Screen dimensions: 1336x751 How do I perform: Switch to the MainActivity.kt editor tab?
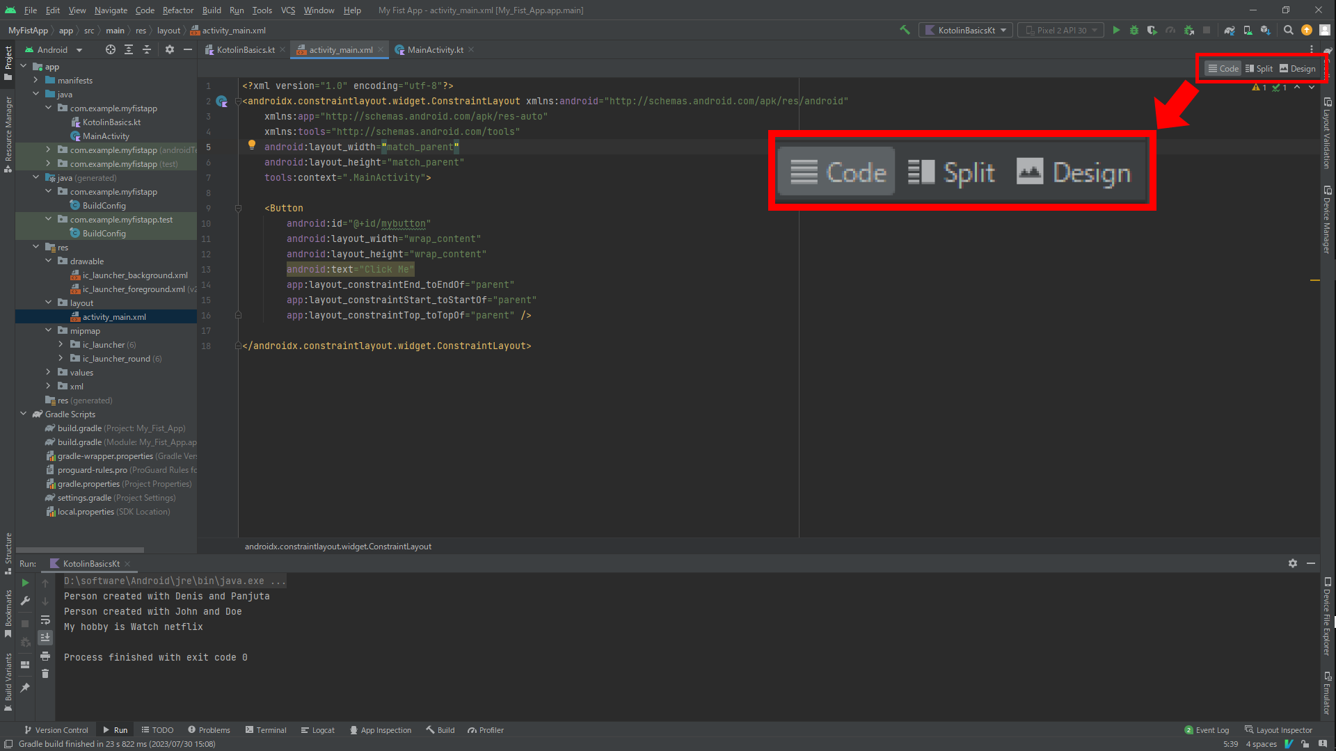(435, 49)
